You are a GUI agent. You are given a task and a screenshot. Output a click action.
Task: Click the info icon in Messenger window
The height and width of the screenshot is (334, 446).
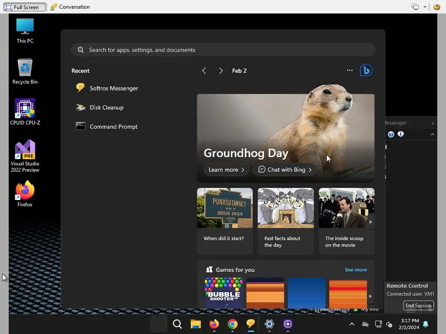pos(401,134)
